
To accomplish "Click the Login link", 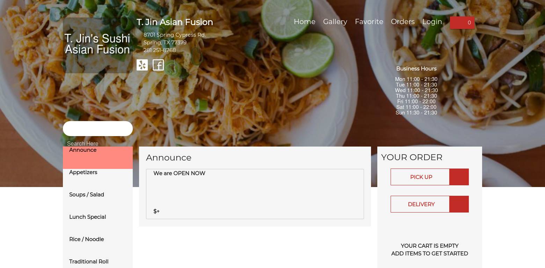I will pos(432,22).
